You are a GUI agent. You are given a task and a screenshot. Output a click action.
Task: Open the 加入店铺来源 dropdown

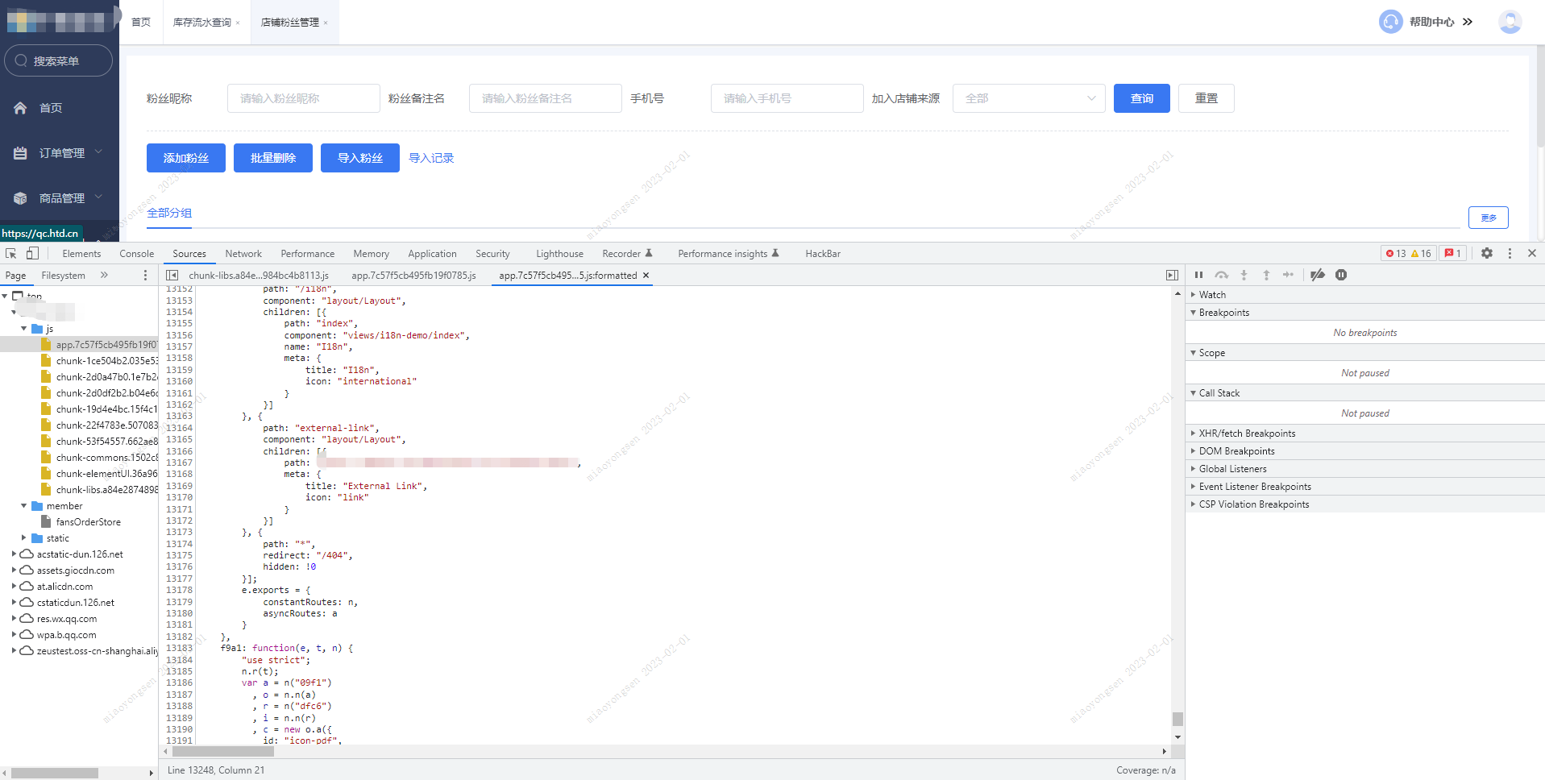pos(1029,98)
